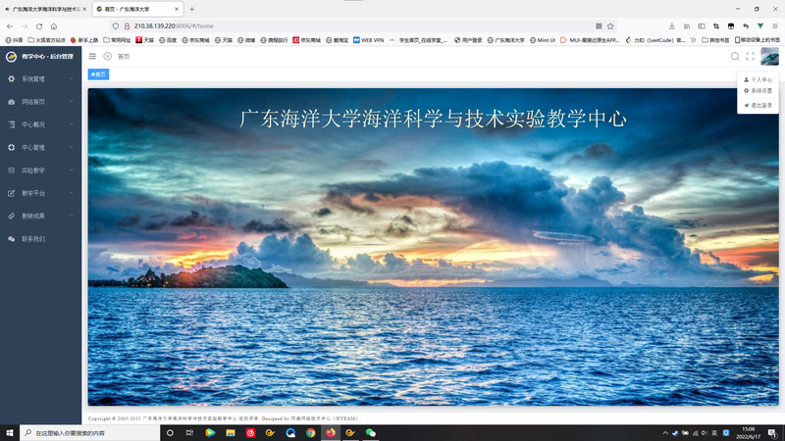785x441 pixels.
Task: Expand the 网站首页 chevron arrow
Action: (x=71, y=102)
